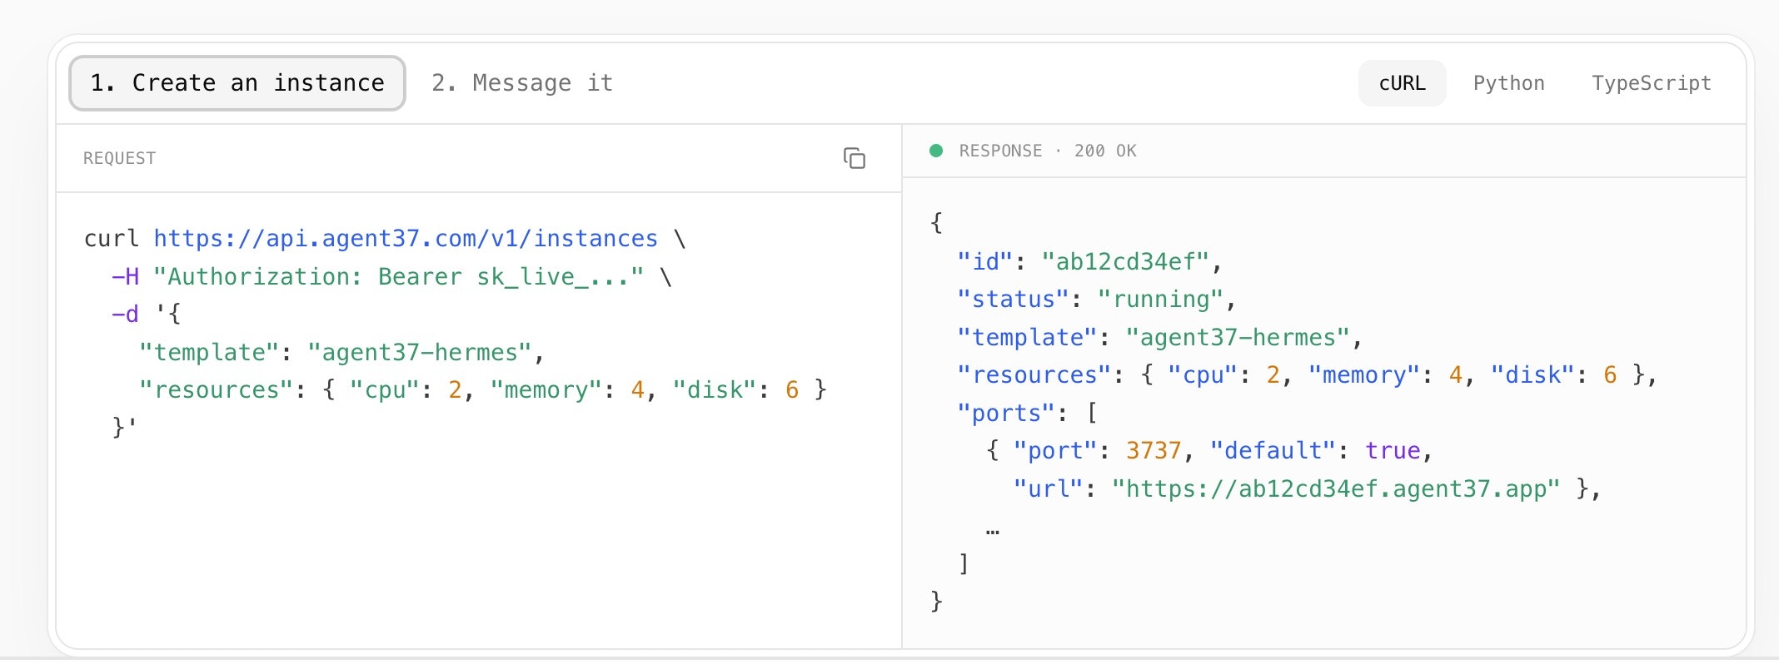The height and width of the screenshot is (669, 1779).
Task: Select the cURL language tab
Action: pos(1403,83)
